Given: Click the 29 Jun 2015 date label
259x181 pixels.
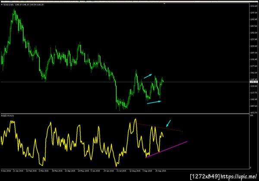Looking at the screenshot, I should [109, 171].
